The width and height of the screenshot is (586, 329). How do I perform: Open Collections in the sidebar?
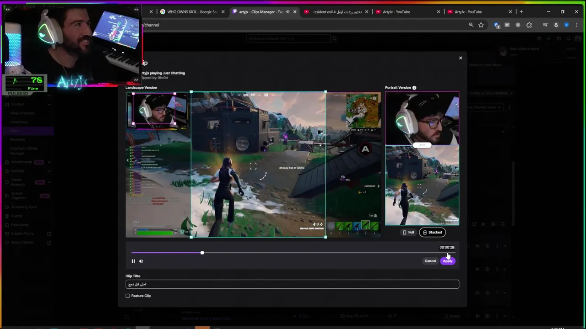(x=19, y=122)
